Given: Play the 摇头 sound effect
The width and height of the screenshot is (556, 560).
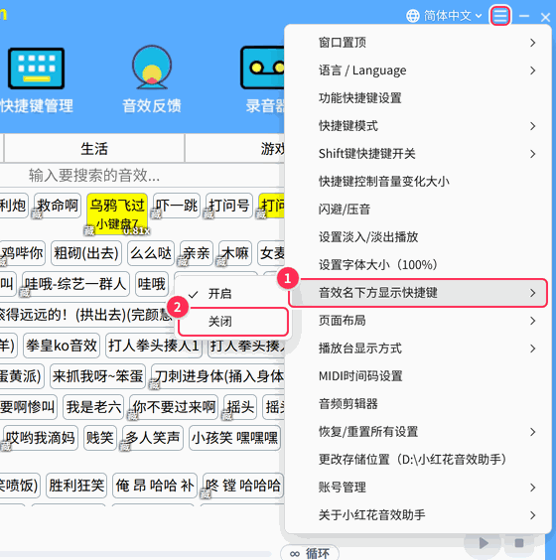Looking at the screenshot, I should [240, 407].
